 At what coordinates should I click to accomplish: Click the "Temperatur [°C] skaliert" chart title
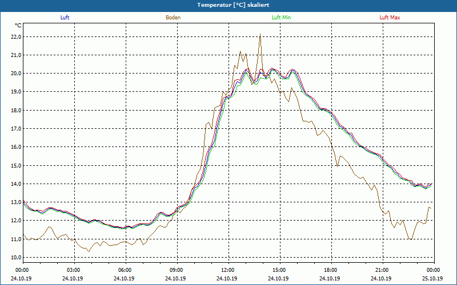point(233,5)
